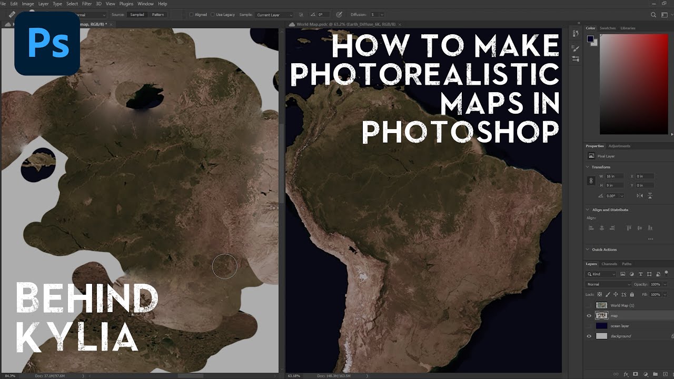Screen dimensions: 674x379
Task: Collapse the Transform section
Action: (588, 167)
